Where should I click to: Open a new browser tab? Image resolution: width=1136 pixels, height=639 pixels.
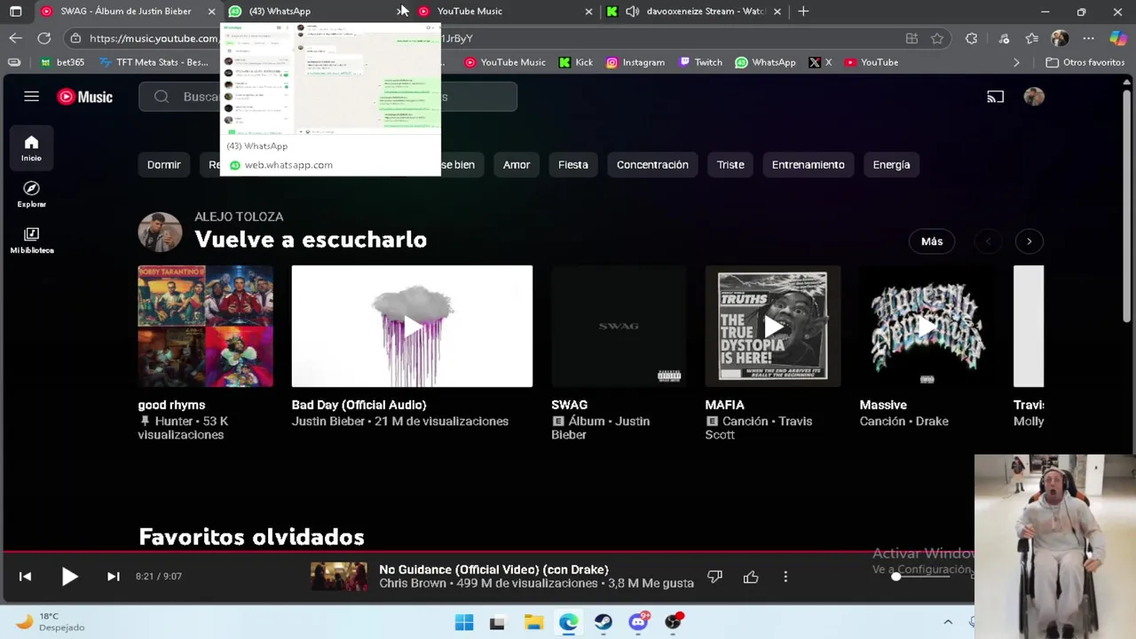point(803,12)
